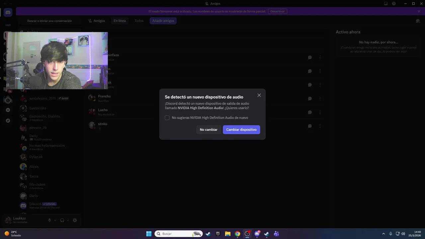Message senku using chat bubble icon
Image resolution: width=425 pixels, height=239 pixels.
[310, 126]
